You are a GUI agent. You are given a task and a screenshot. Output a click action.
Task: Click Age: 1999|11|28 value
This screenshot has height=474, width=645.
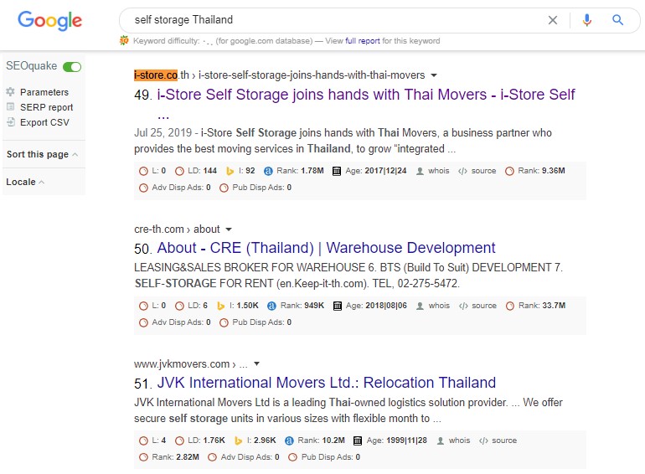397,441
